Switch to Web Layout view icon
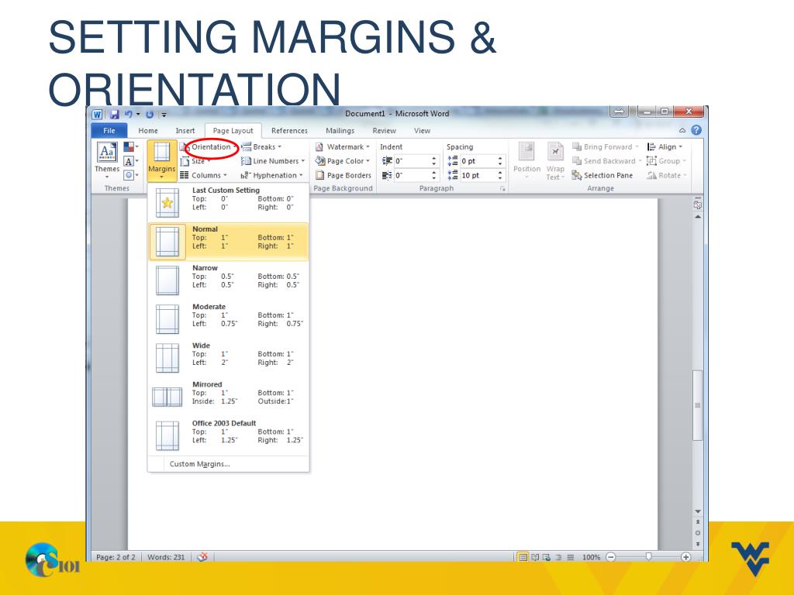Image resolution: width=794 pixels, height=595 pixels. click(547, 557)
